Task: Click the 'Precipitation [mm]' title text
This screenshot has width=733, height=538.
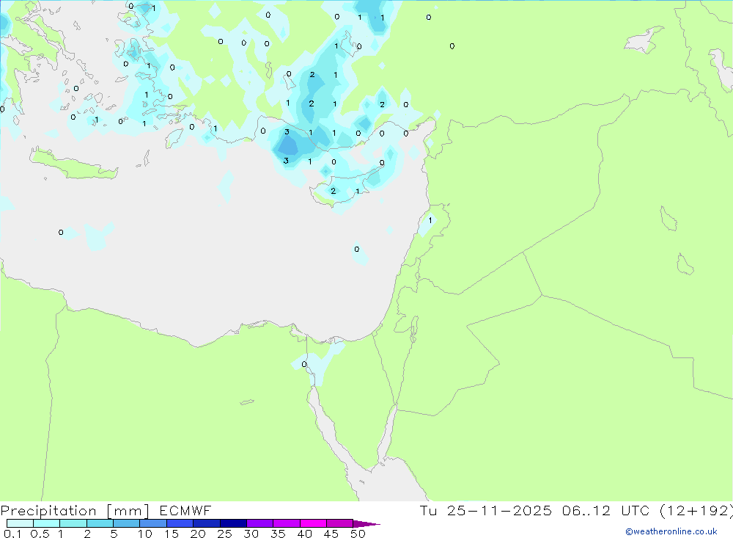Action: coord(75,511)
